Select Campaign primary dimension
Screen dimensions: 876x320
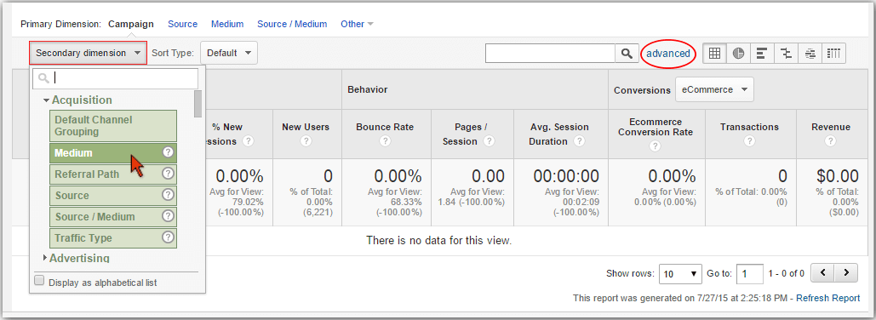click(x=131, y=24)
